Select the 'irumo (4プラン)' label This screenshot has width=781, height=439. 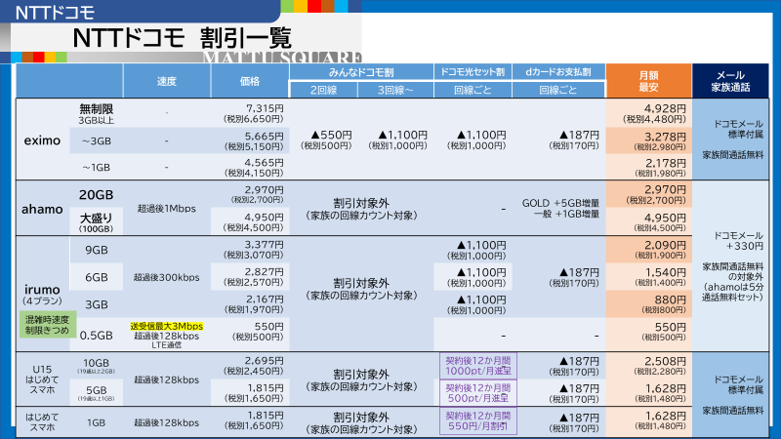point(42,295)
